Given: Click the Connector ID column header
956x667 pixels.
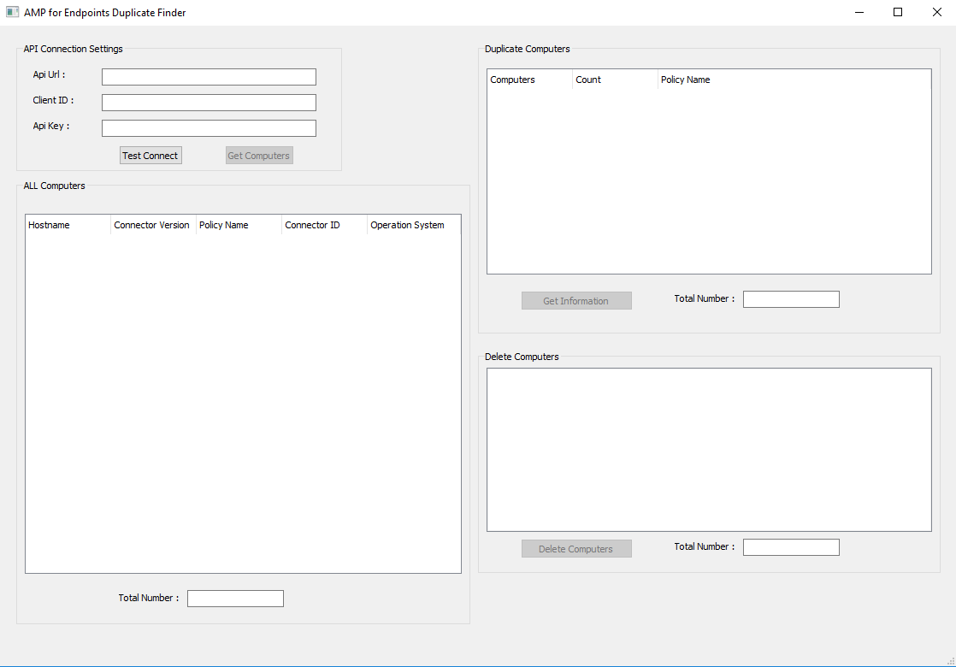Looking at the screenshot, I should pyautogui.click(x=324, y=225).
